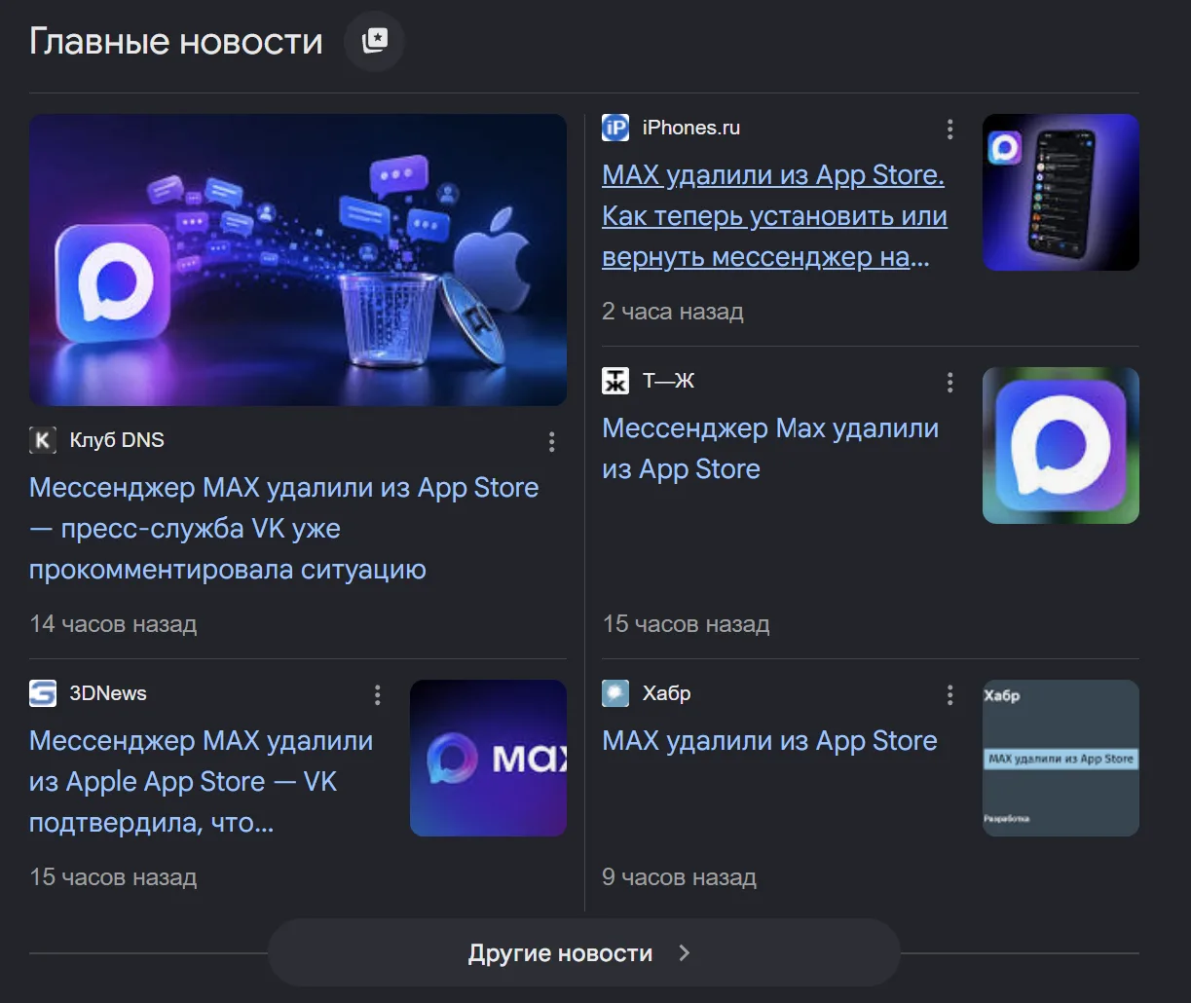Click the "iPhones.ru" source name
The height and width of the screenshot is (1003, 1191).
[691, 128]
